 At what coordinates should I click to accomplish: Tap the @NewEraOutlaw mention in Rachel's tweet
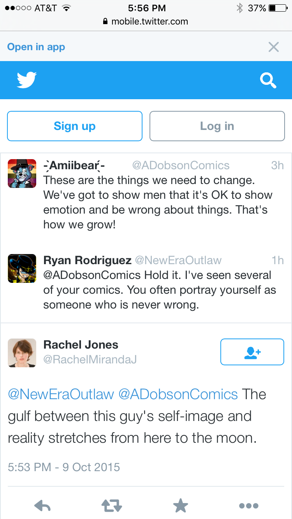61,394
